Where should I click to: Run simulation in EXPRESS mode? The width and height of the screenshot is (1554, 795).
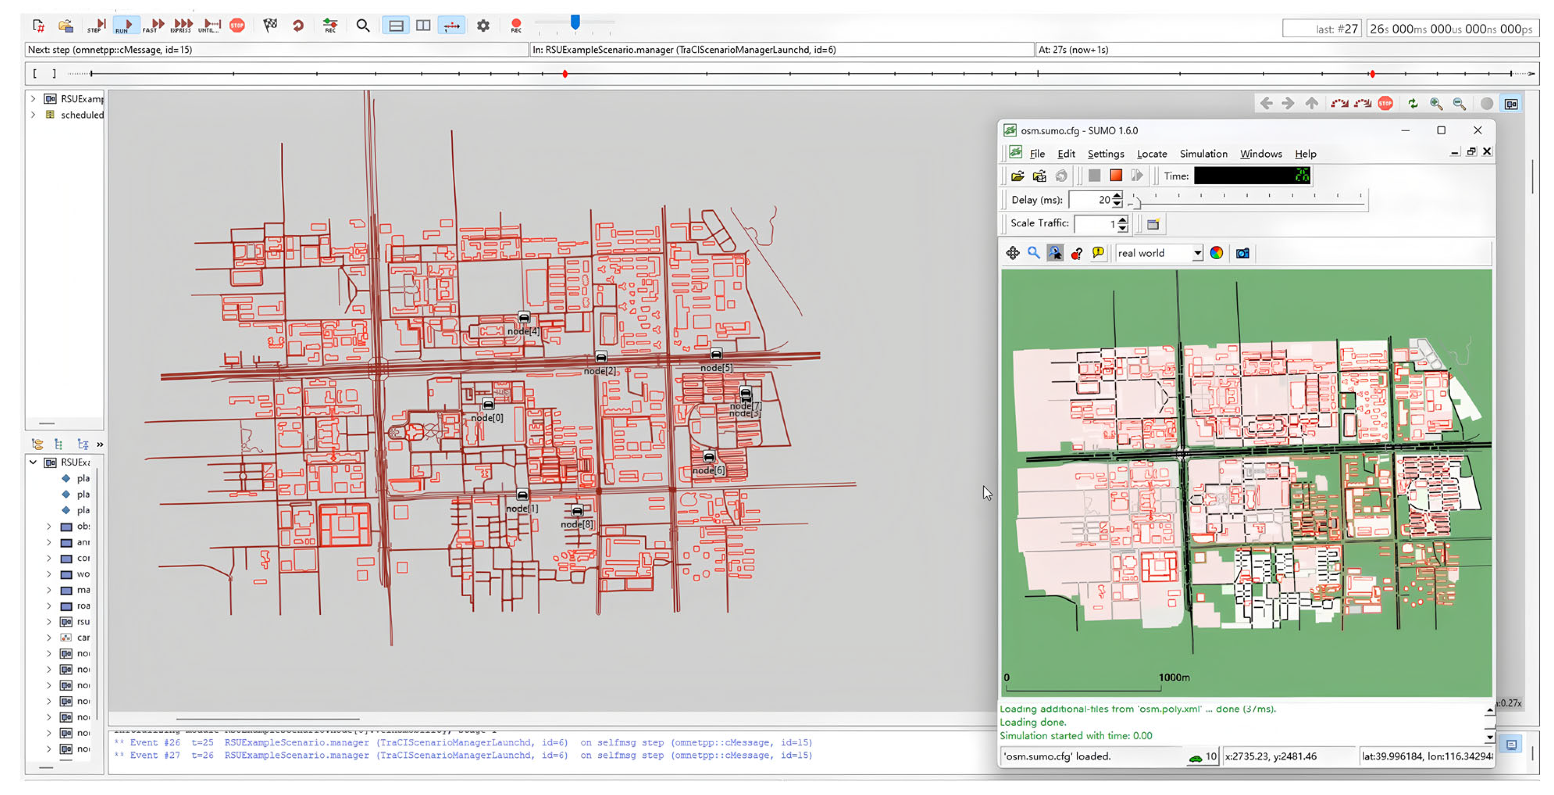point(181,25)
